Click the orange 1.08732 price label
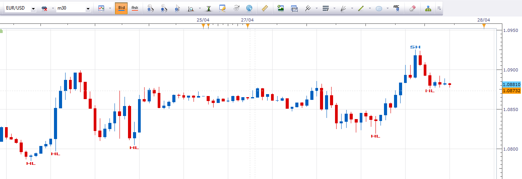 pyautogui.click(x=512, y=91)
